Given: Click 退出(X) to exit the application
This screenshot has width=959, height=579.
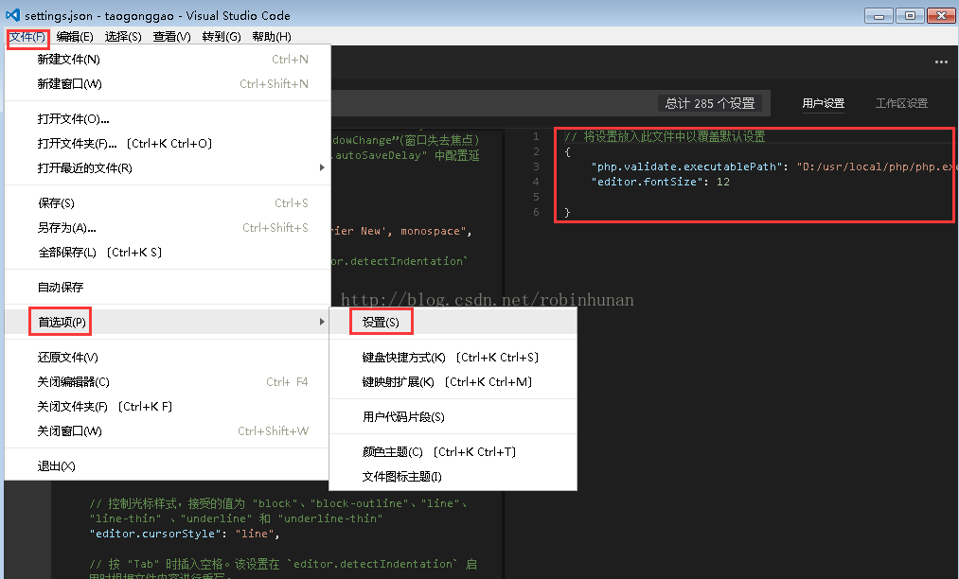Looking at the screenshot, I should pos(56,466).
